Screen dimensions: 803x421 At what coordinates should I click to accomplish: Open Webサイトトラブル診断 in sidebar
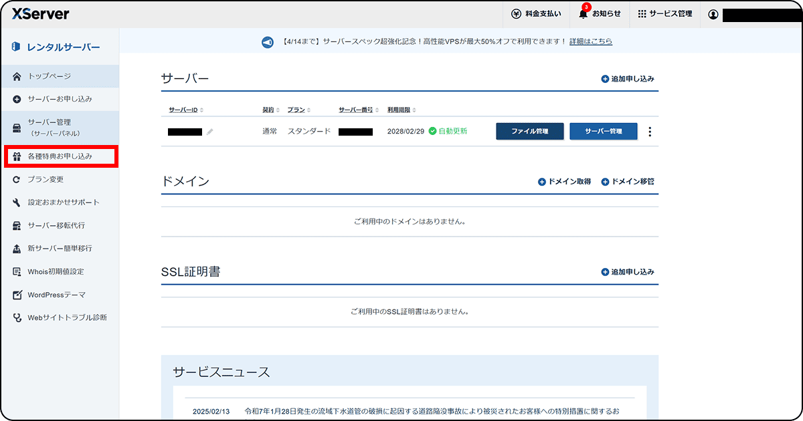click(60, 317)
